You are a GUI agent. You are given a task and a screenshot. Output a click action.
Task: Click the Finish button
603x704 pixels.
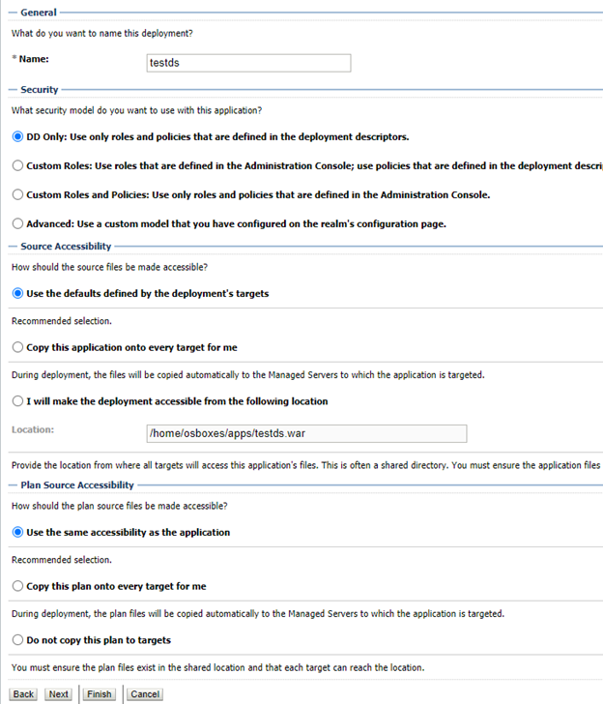pyautogui.click(x=100, y=694)
